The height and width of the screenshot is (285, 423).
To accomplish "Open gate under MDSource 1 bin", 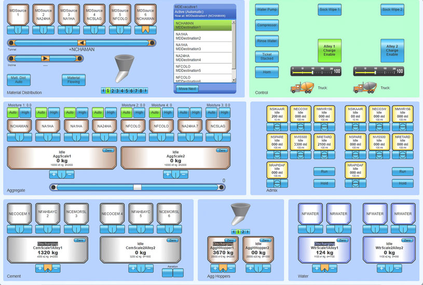I will point(18,30).
